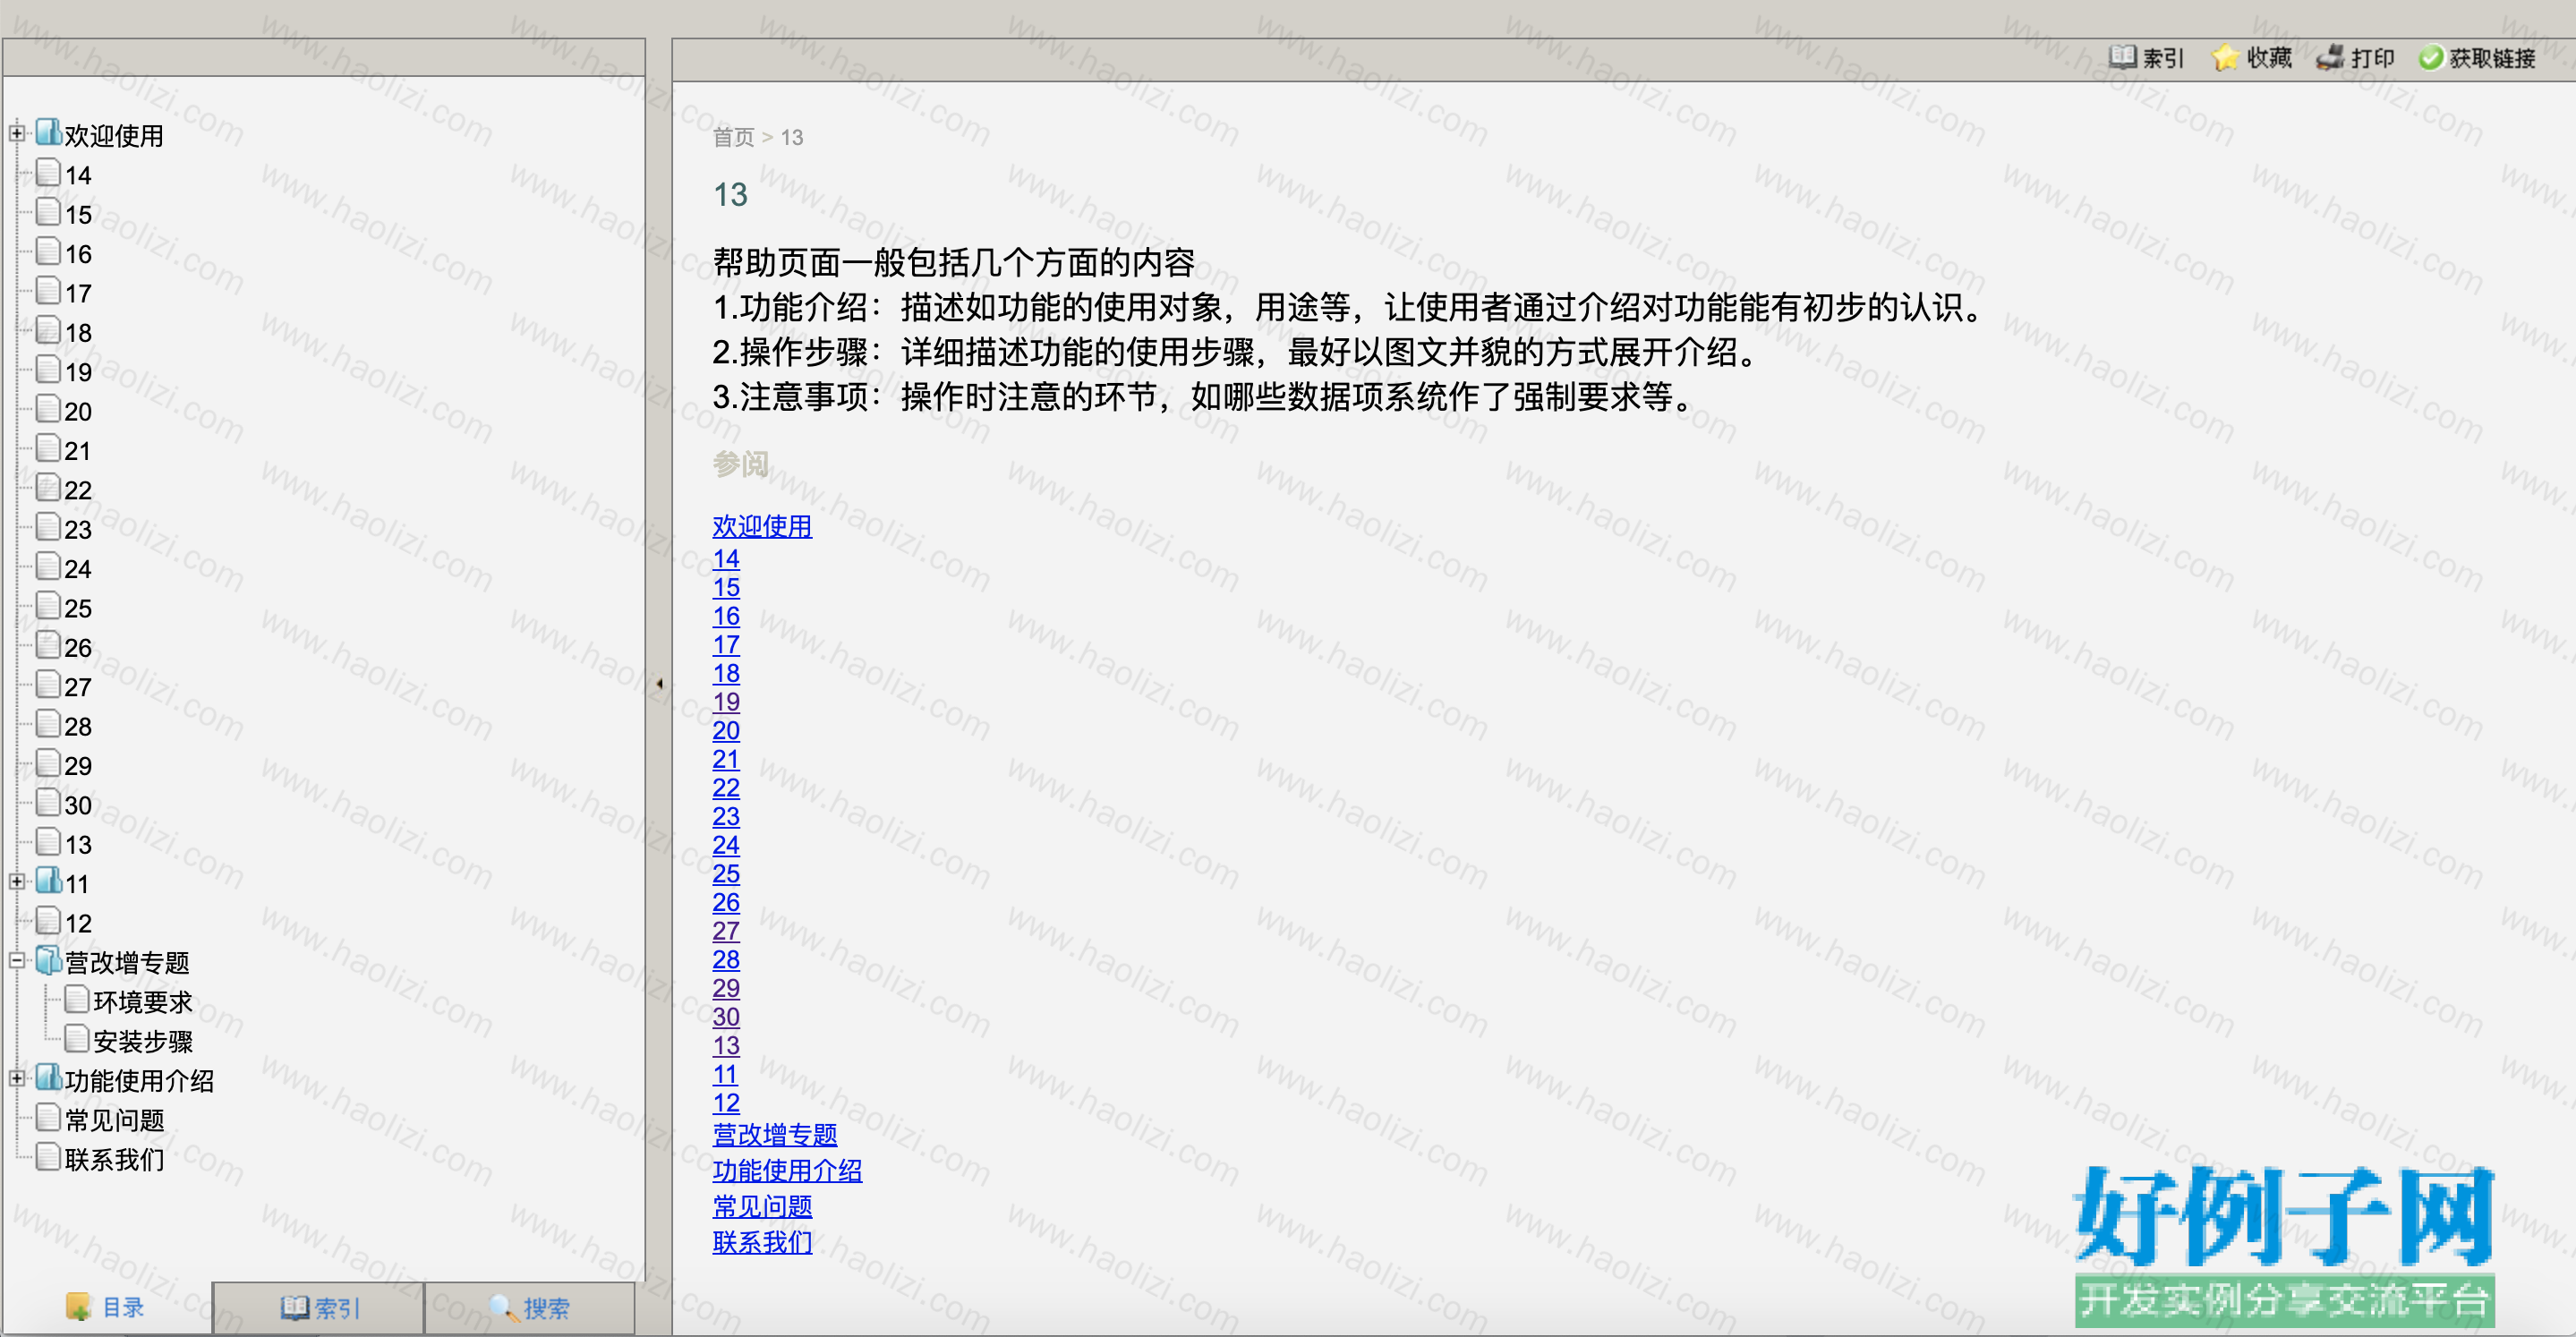
Task: Open link 19 in the 参阅 list
Action: tap(726, 701)
